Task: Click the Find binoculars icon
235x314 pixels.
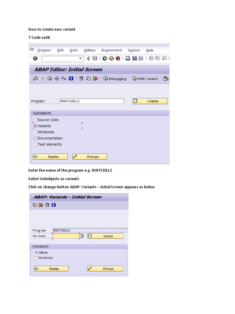Action: pos(135,59)
